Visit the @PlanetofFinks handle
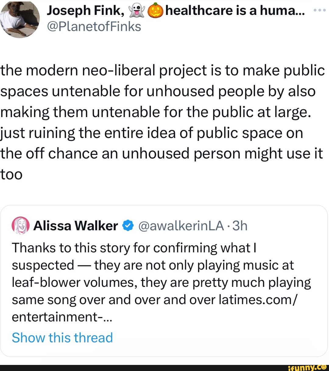Screen dimensions: 329x371 [94, 26]
